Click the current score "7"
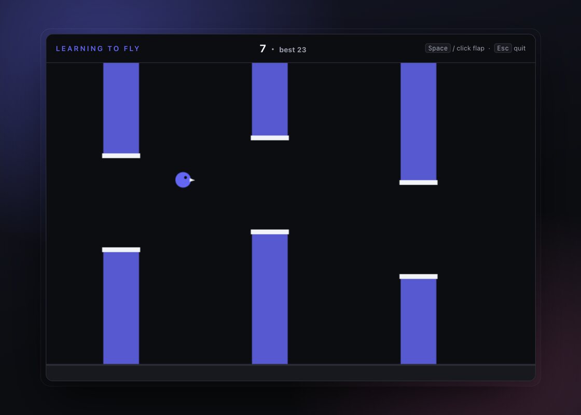The width and height of the screenshot is (581, 415). (x=262, y=49)
